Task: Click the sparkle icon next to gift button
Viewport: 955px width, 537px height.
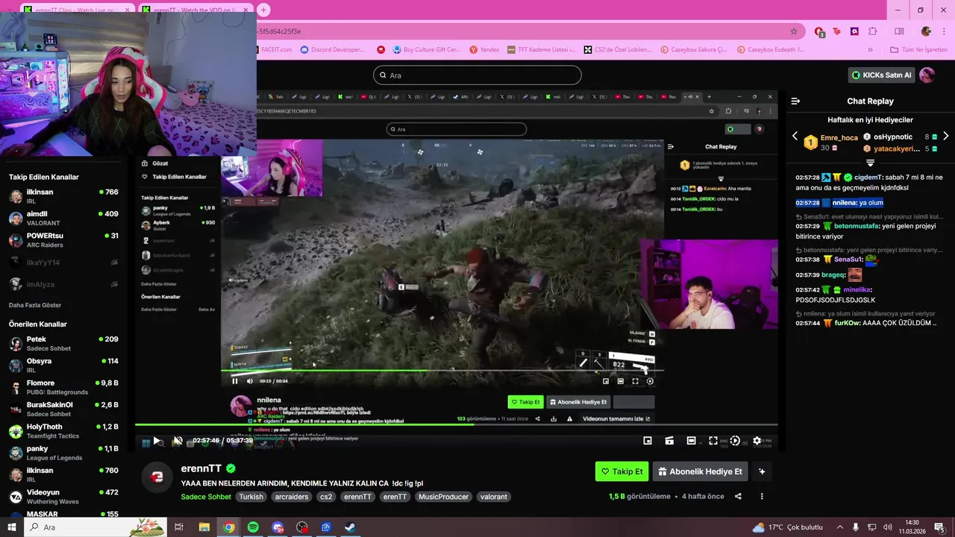Action: [762, 471]
